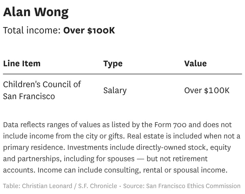This screenshot has width=245, height=194.
Task: Click the "Data reflects ranges" footnote opening
Action: [33, 125]
